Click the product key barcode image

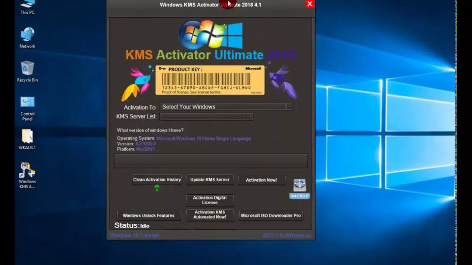click(210, 80)
